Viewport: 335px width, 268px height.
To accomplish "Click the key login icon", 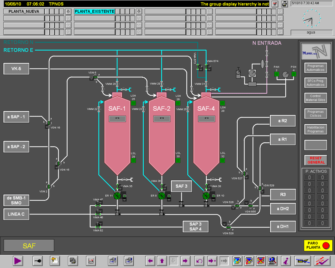I will tap(38, 260).
